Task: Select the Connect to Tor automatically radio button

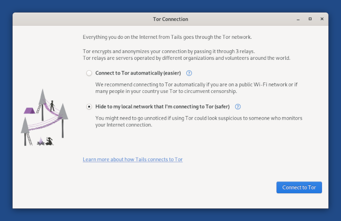Action: tap(89, 73)
